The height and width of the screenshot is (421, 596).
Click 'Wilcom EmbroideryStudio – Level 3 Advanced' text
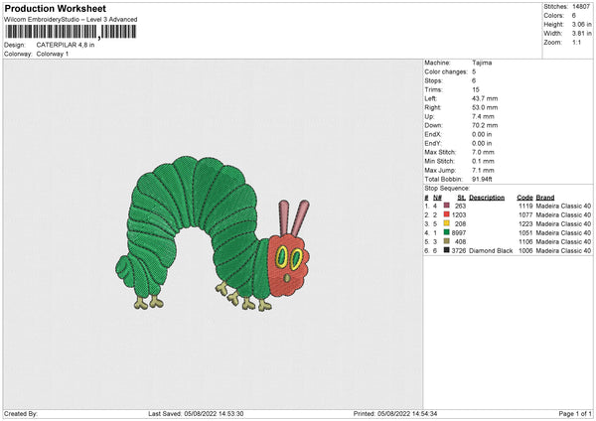71,20
